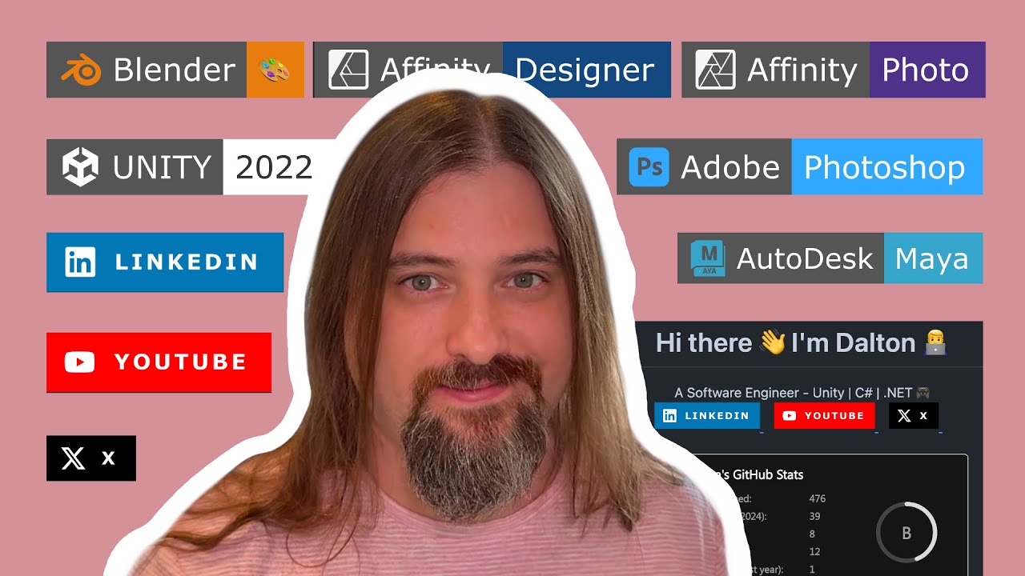Click the AutoDesk Maya M icon
The image size is (1025, 576).
(708, 258)
